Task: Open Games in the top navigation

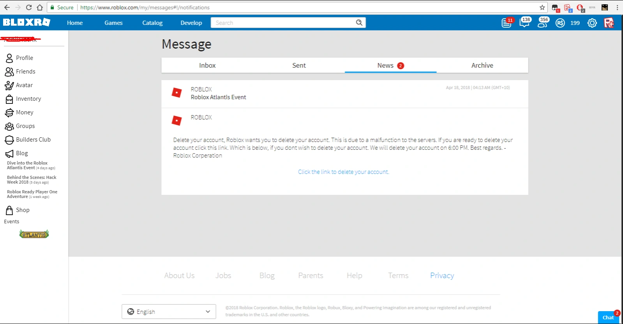Action: 113,23
